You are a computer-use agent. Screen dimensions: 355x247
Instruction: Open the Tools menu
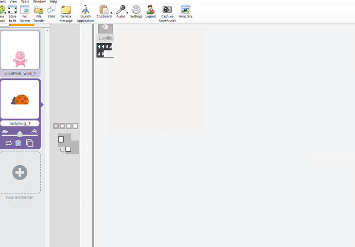(25, 2)
